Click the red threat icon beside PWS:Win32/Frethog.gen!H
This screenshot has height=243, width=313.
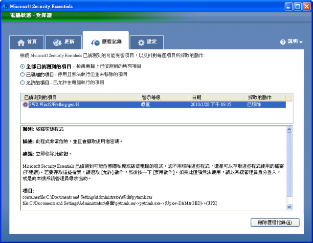click(x=25, y=104)
